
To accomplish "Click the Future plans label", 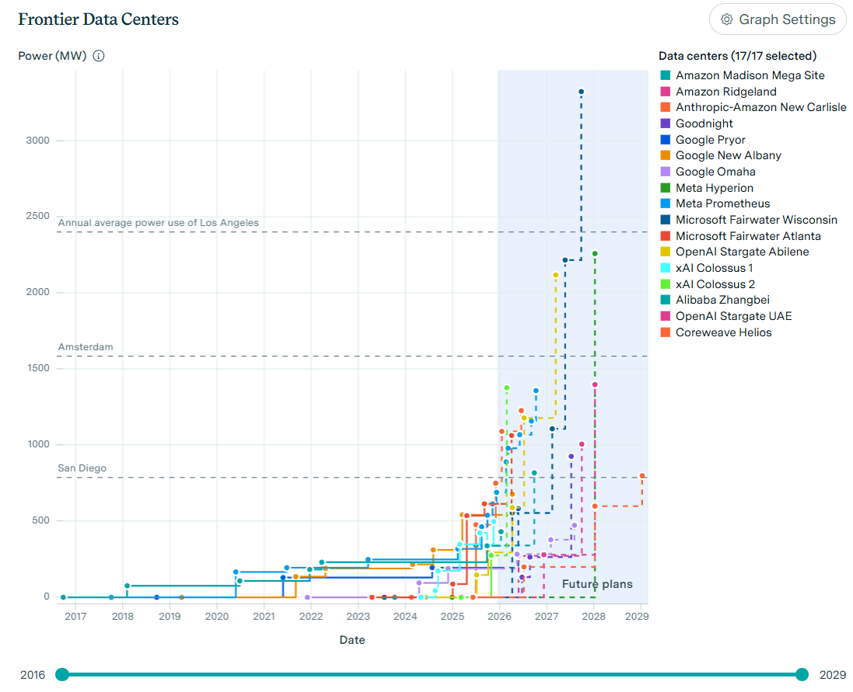I will pyautogui.click(x=596, y=584).
